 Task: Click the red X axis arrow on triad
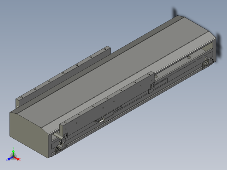pyautogui.click(x=16, y=158)
